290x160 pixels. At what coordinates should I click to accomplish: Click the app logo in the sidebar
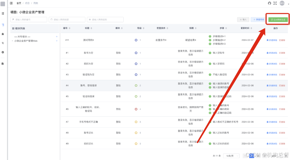coord(3,4)
